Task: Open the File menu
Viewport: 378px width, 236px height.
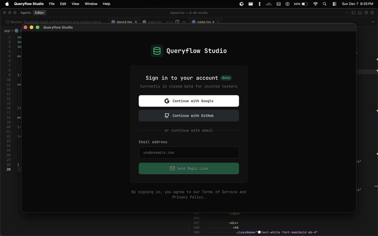Action: coord(52,4)
